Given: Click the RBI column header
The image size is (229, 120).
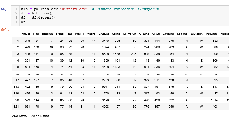Looking at the screenshot, I should [x=69, y=34].
